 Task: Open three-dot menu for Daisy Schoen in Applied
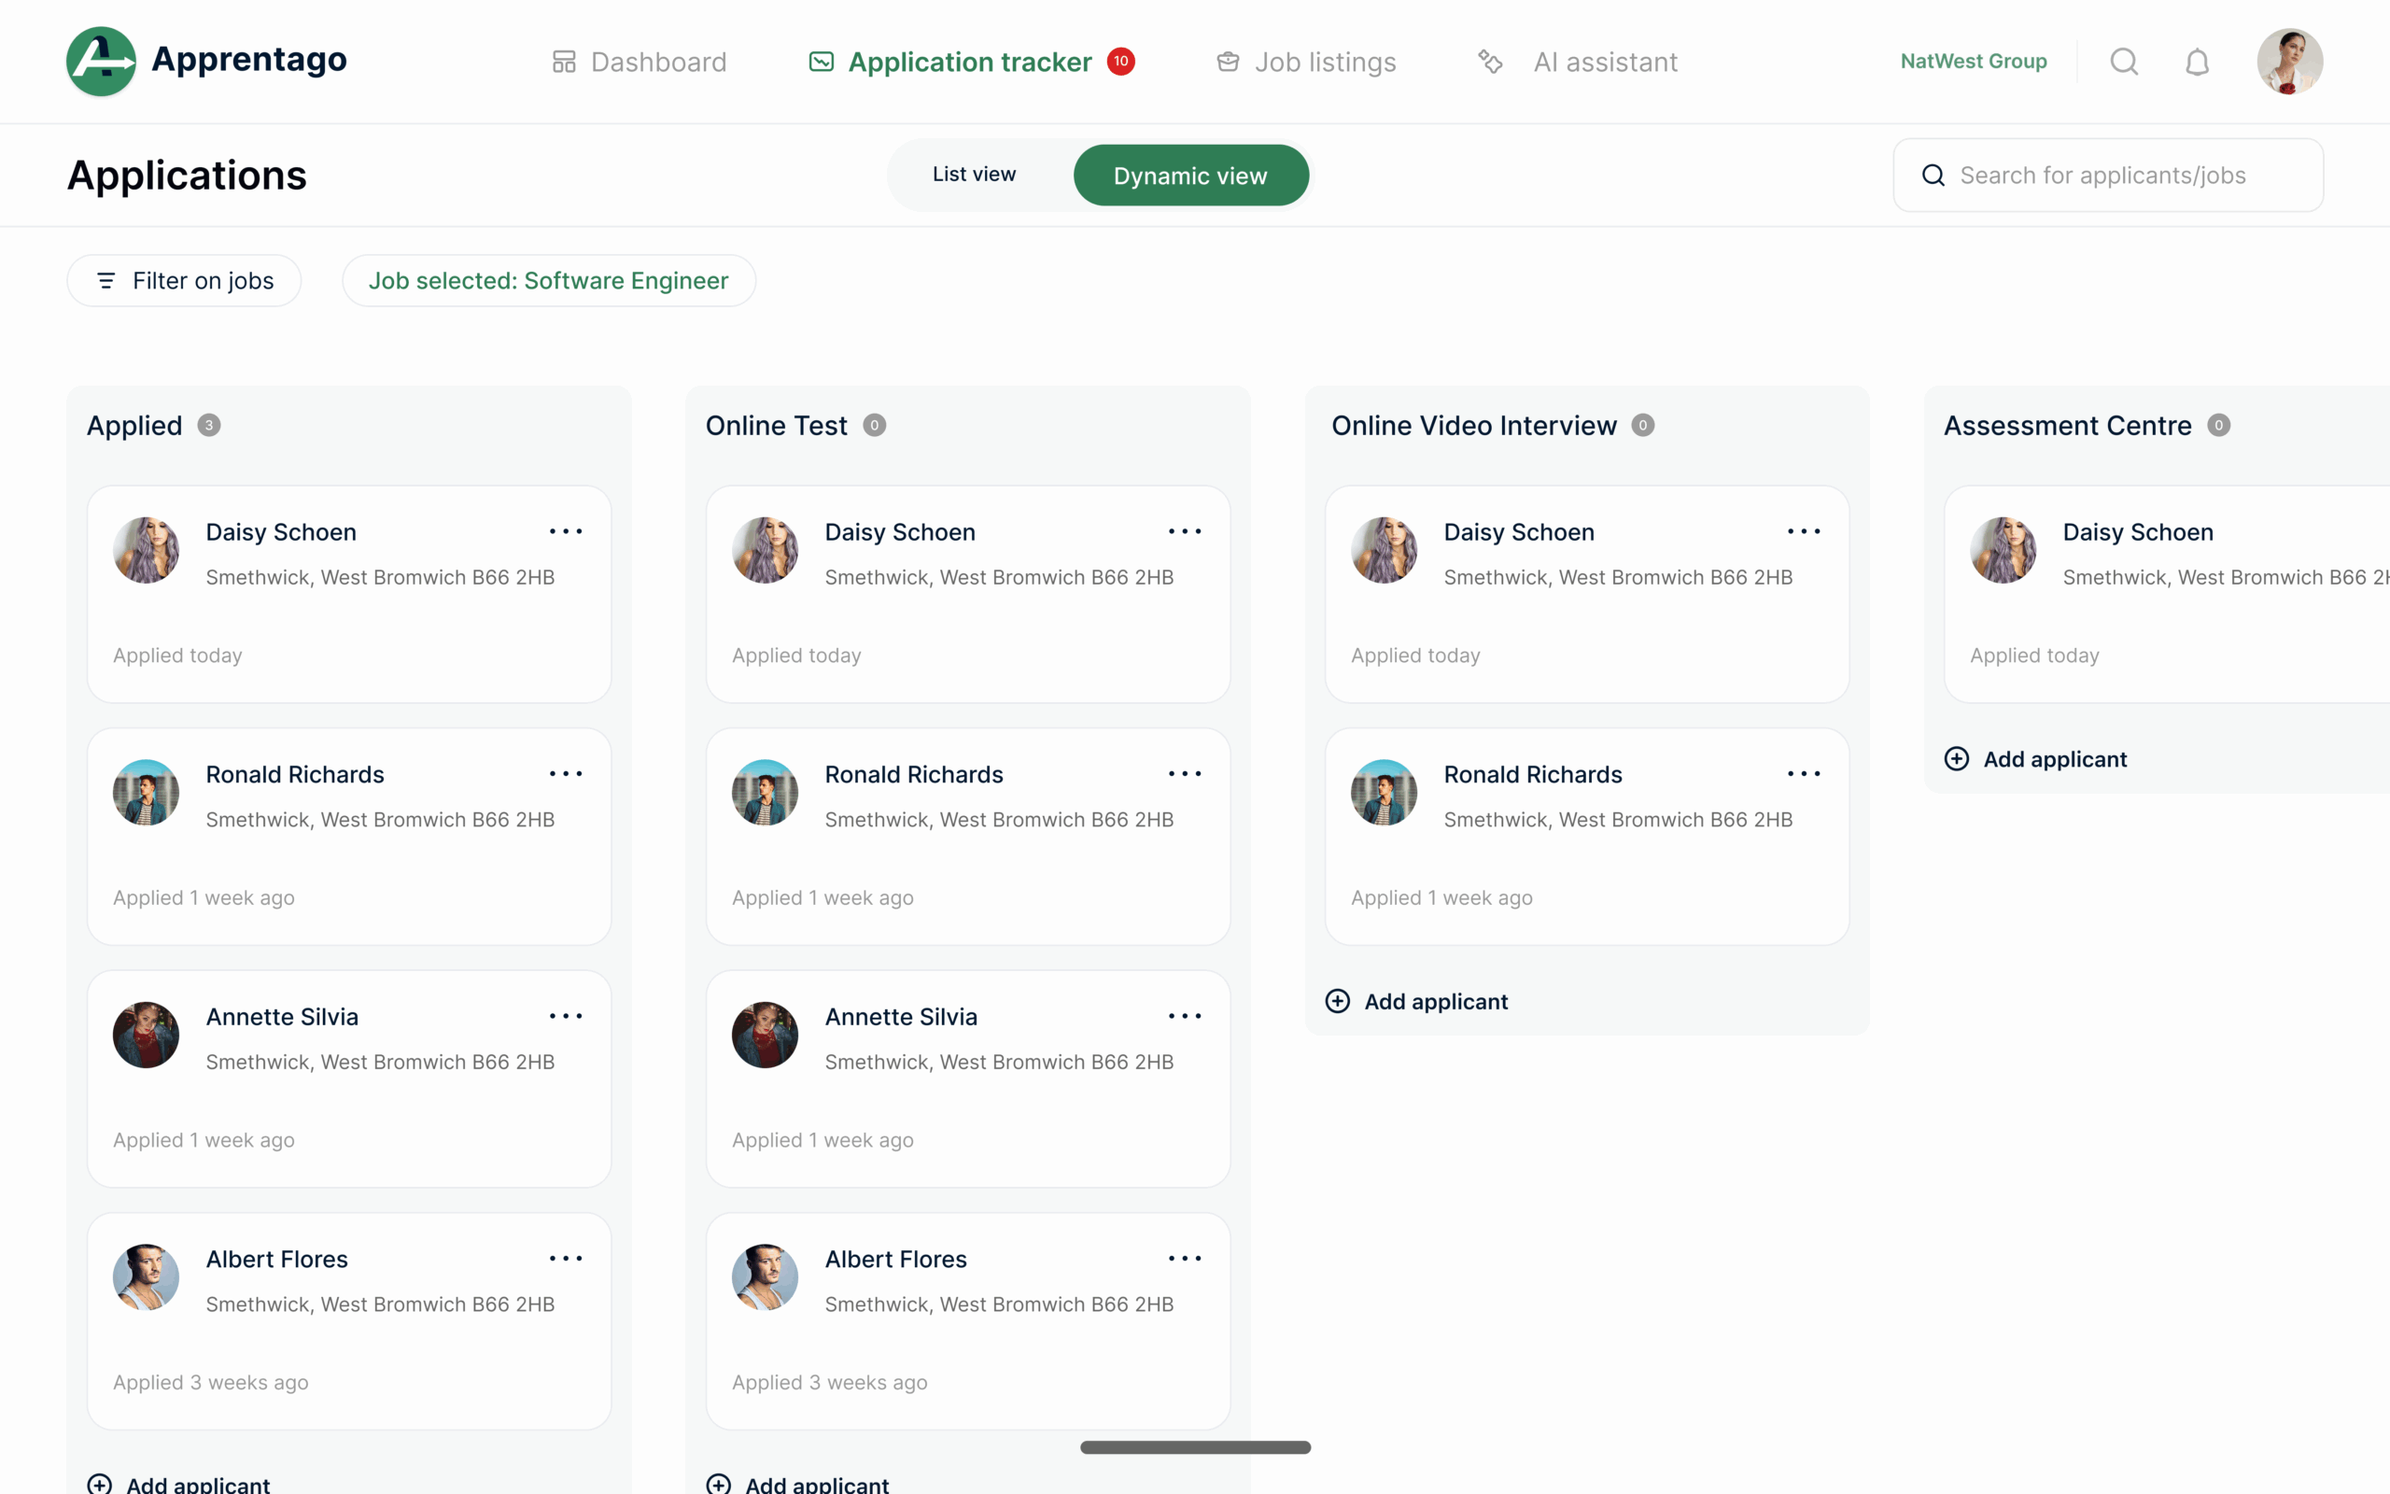pos(566,531)
